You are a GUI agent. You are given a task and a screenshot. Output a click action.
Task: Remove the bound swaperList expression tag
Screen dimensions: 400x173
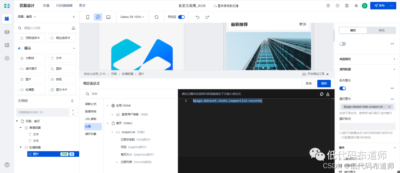pyautogui.click(x=389, y=107)
